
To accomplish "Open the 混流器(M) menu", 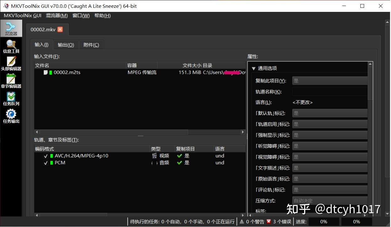I will pyautogui.click(x=57, y=16).
